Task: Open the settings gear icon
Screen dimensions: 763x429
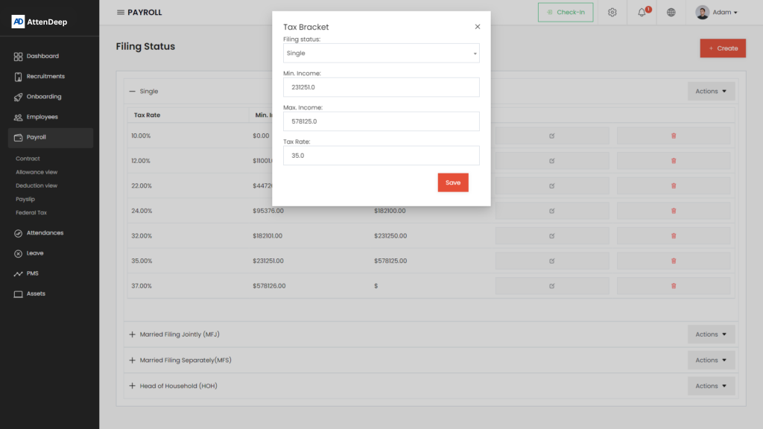Action: tap(612, 13)
